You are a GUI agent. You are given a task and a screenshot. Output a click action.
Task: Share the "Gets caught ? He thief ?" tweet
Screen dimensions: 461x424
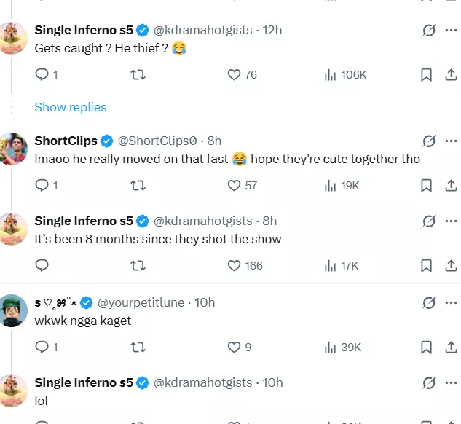point(450,74)
